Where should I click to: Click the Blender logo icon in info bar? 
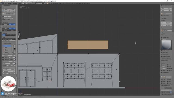(48, 4)
